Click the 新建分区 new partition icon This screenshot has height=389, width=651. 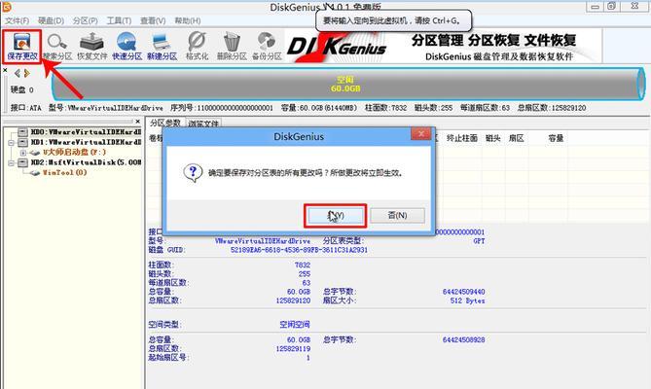162,47
